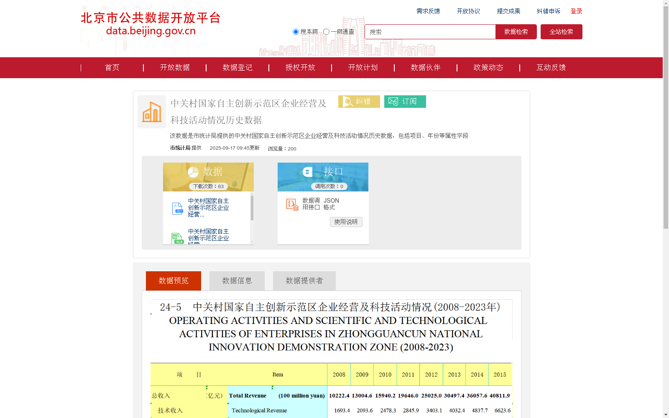Click the magnifier icon in 纠错 button
This screenshot has width=669, height=418.
(348, 102)
